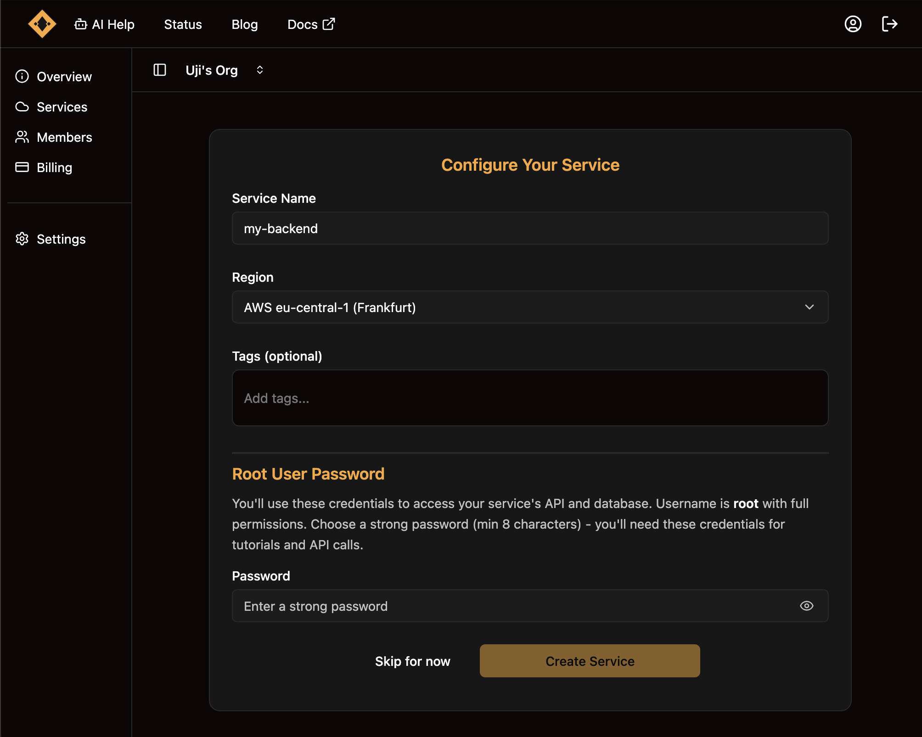This screenshot has height=737, width=922.
Task: Open the Status page
Action: [x=183, y=24]
